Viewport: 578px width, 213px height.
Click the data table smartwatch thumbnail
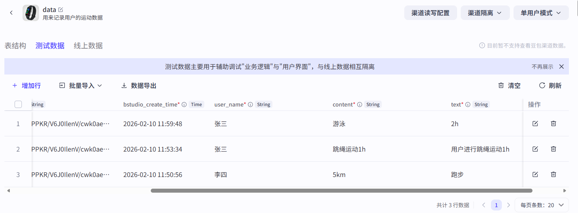(x=31, y=13)
